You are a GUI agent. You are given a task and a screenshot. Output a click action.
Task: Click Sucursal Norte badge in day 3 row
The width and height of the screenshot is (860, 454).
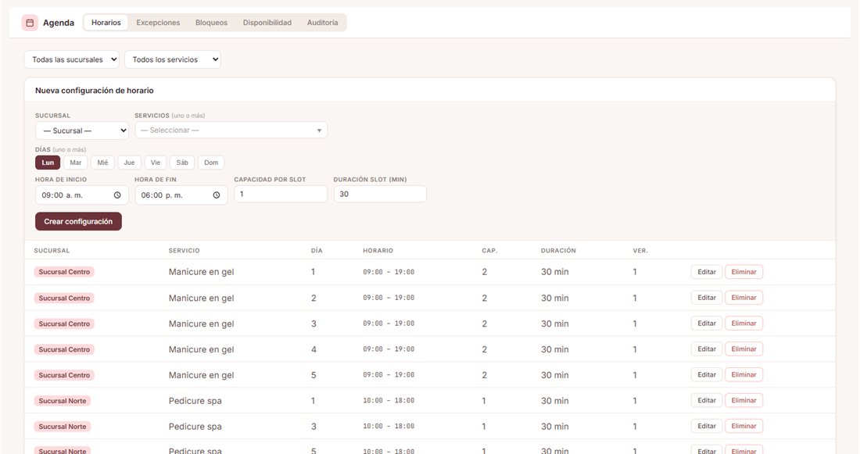[x=63, y=427]
